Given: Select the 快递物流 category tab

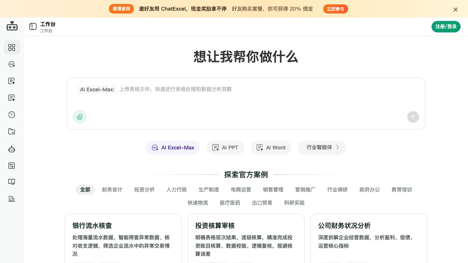Looking at the screenshot, I should (198, 203).
